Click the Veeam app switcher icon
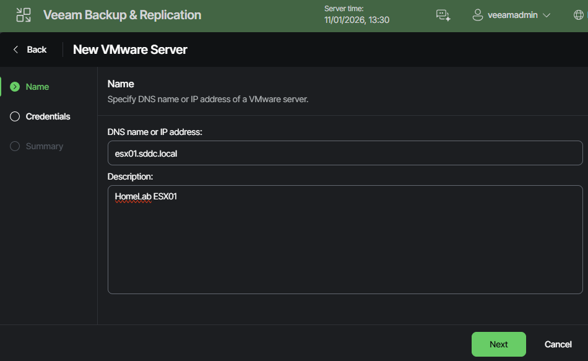This screenshot has height=361, width=588. click(24, 14)
